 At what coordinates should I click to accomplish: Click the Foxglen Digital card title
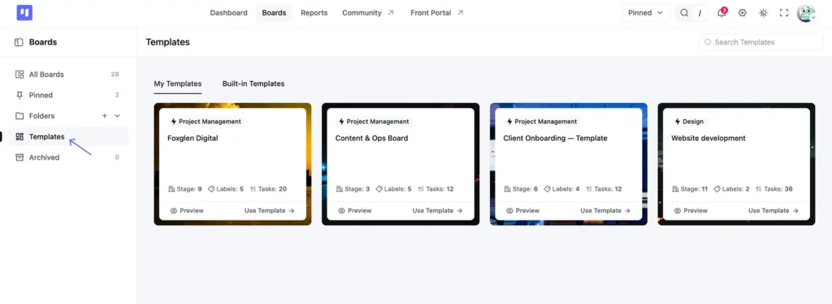[x=193, y=139]
